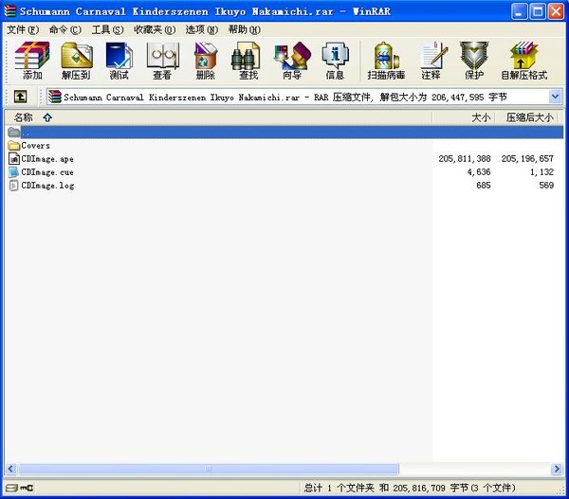
Task: Click the 解压到 (Extract To) icon
Action: tap(76, 56)
